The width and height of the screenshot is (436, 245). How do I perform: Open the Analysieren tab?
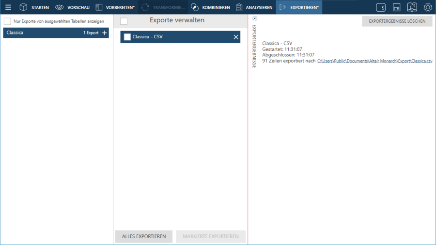click(254, 7)
